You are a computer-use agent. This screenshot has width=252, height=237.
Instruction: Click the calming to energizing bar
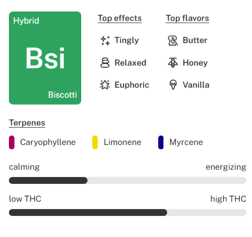(127, 180)
